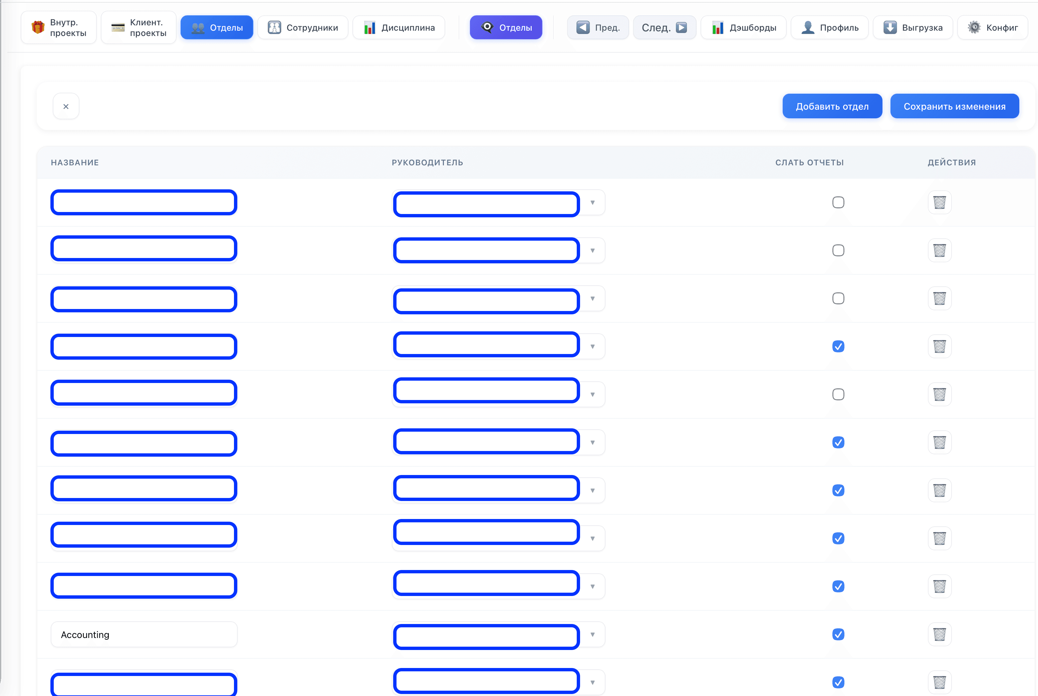Click the Accounting name input field
The height and width of the screenshot is (696, 1038).
pyautogui.click(x=144, y=634)
